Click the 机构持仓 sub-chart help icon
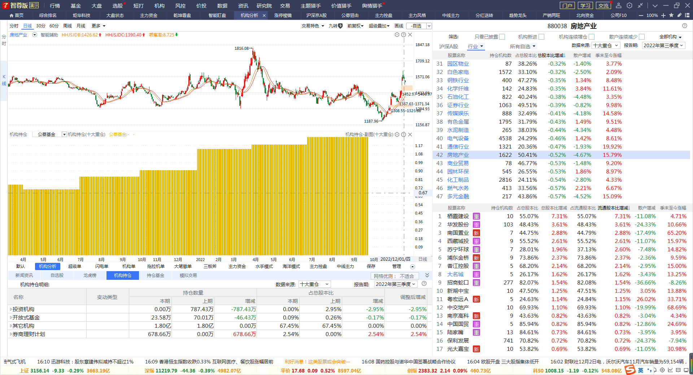The width and height of the screenshot is (693, 375). (x=404, y=134)
